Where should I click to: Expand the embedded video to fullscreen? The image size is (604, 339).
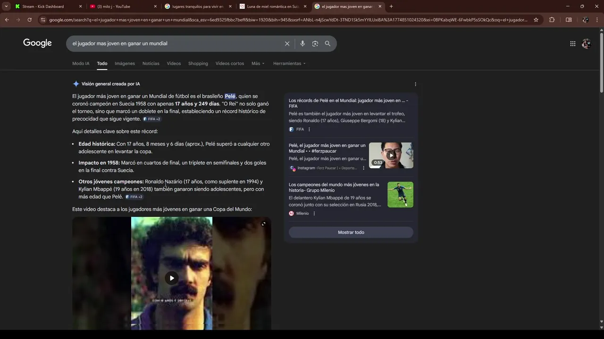point(263,224)
